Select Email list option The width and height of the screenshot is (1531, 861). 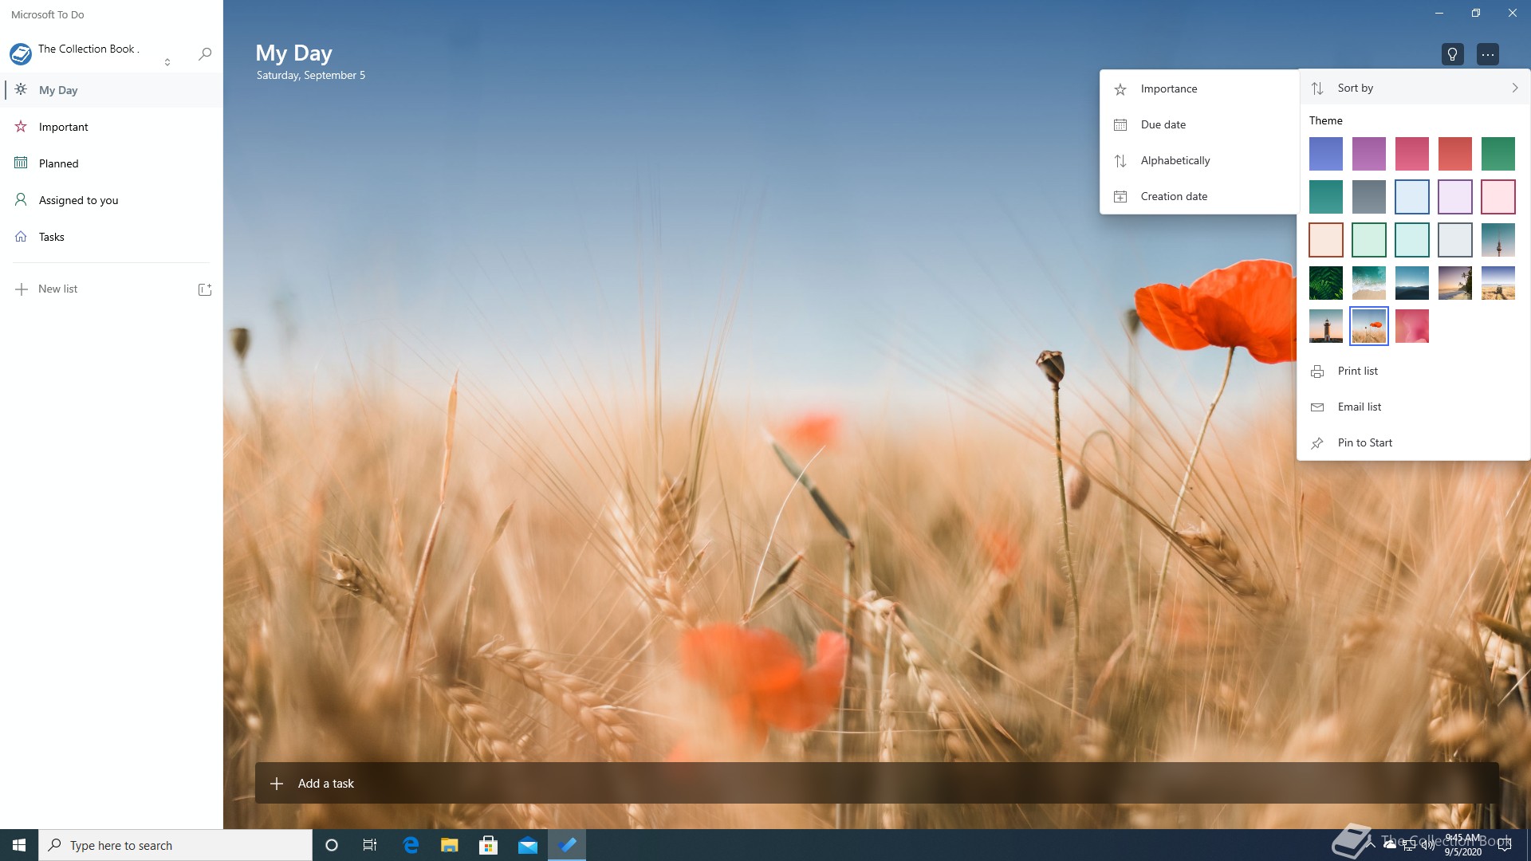coord(1413,407)
